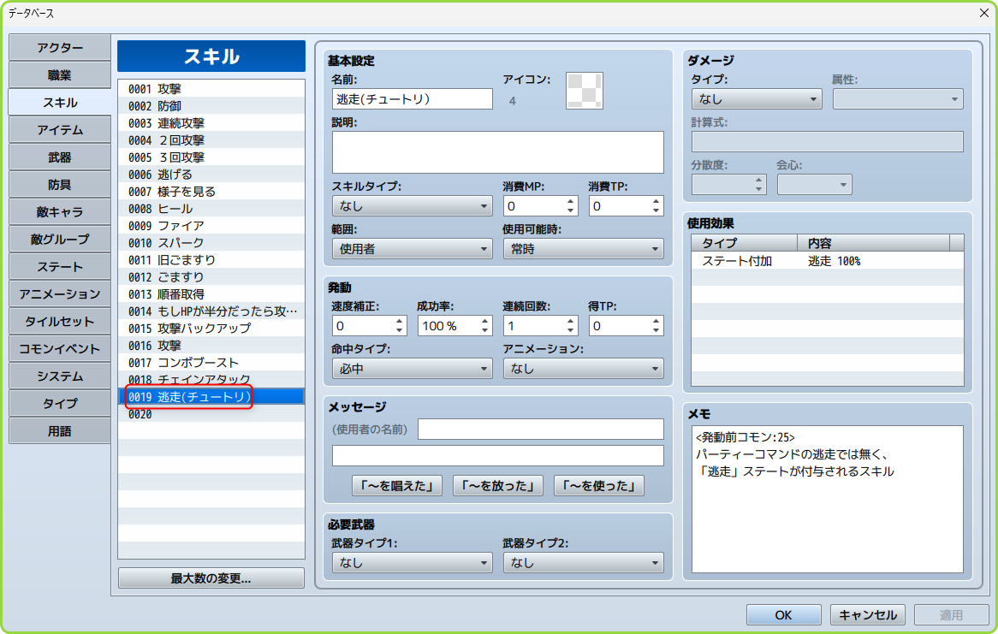The image size is (998, 634).
Task: Select the タイプ tab
Action: pos(60,404)
